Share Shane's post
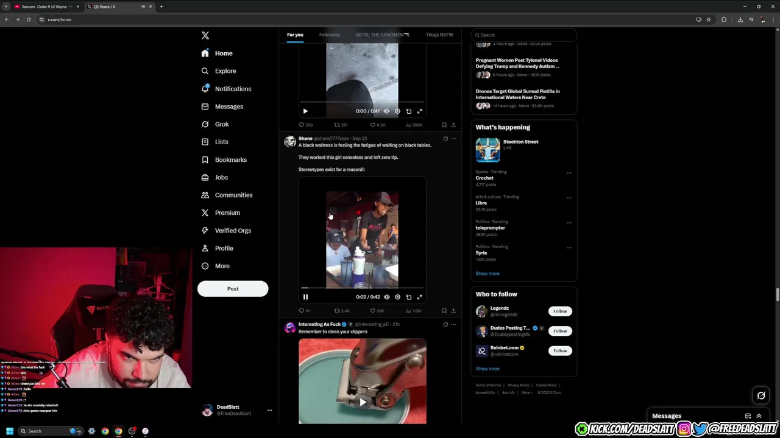Screen dimensions: 780x438 [453, 311]
